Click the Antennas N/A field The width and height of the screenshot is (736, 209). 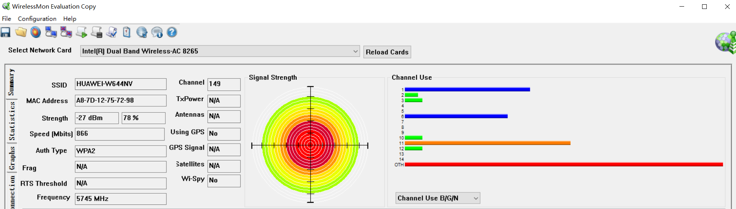click(x=224, y=116)
